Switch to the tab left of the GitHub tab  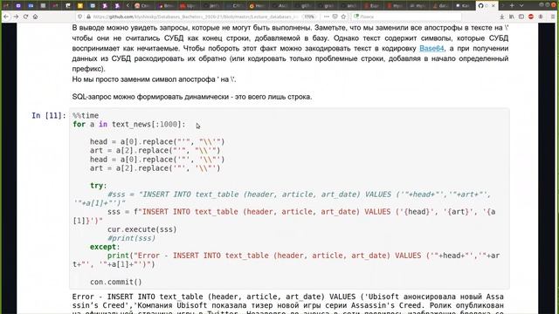[x=464, y=6]
